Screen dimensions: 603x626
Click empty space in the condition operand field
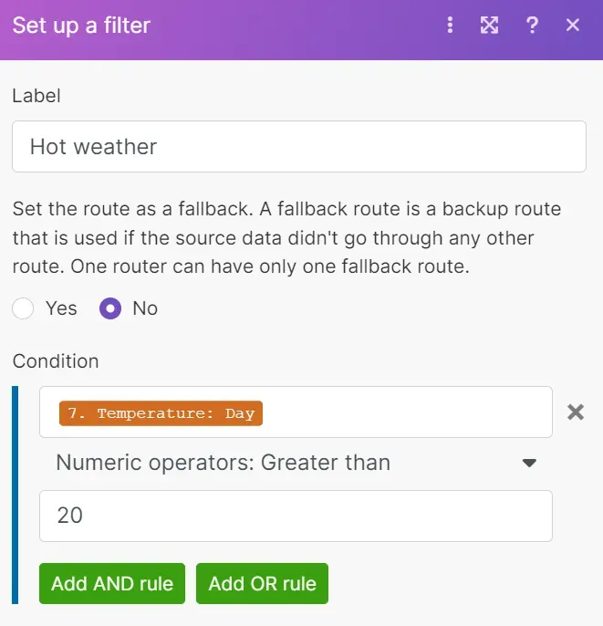pyautogui.click(x=407, y=412)
